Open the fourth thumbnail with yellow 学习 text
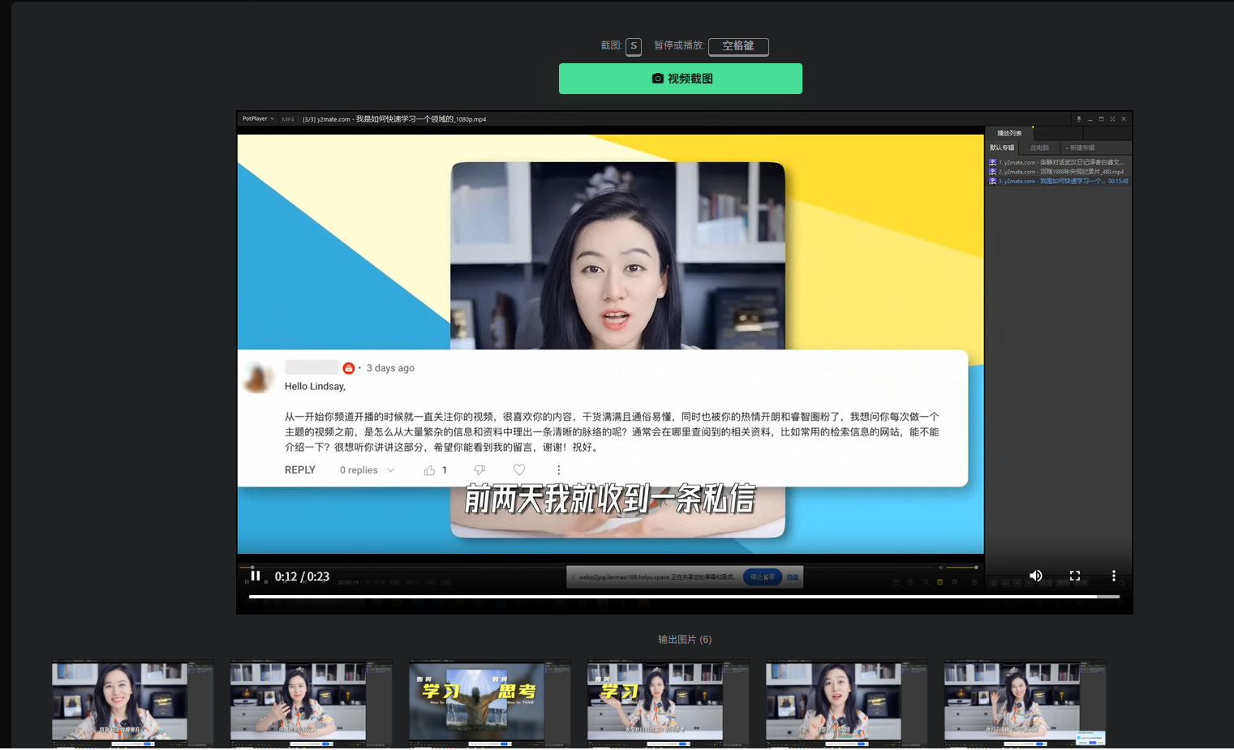Viewport: 1234px width, 750px height. click(669, 703)
